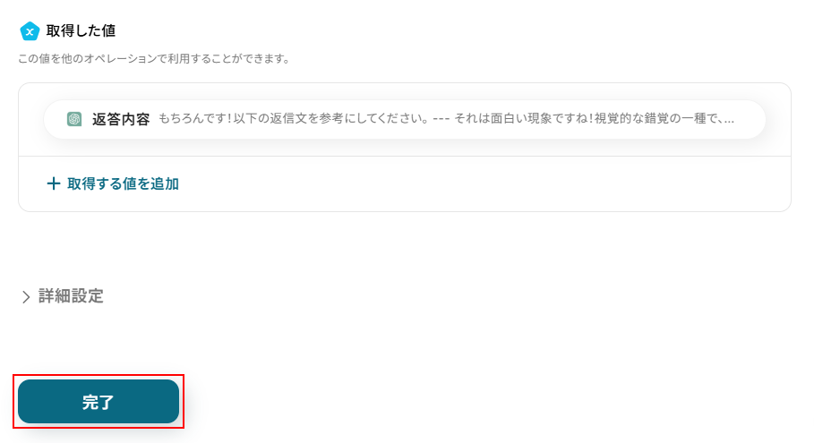Screen dimensions: 814x443
Task: Expand the 詳細設定 chevron arrow
Action: [26, 297]
